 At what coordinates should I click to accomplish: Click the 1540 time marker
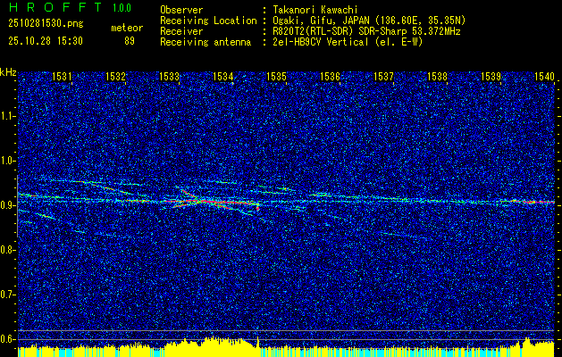tap(544, 76)
